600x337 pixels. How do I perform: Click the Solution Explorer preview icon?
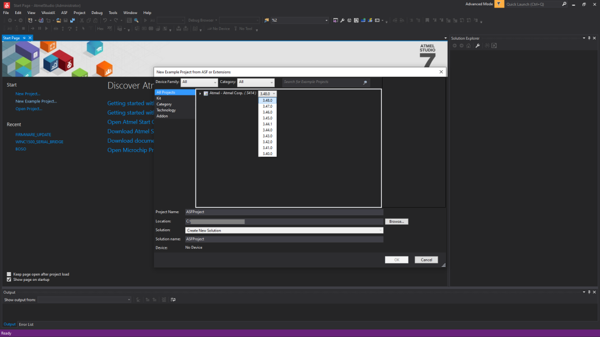494,46
